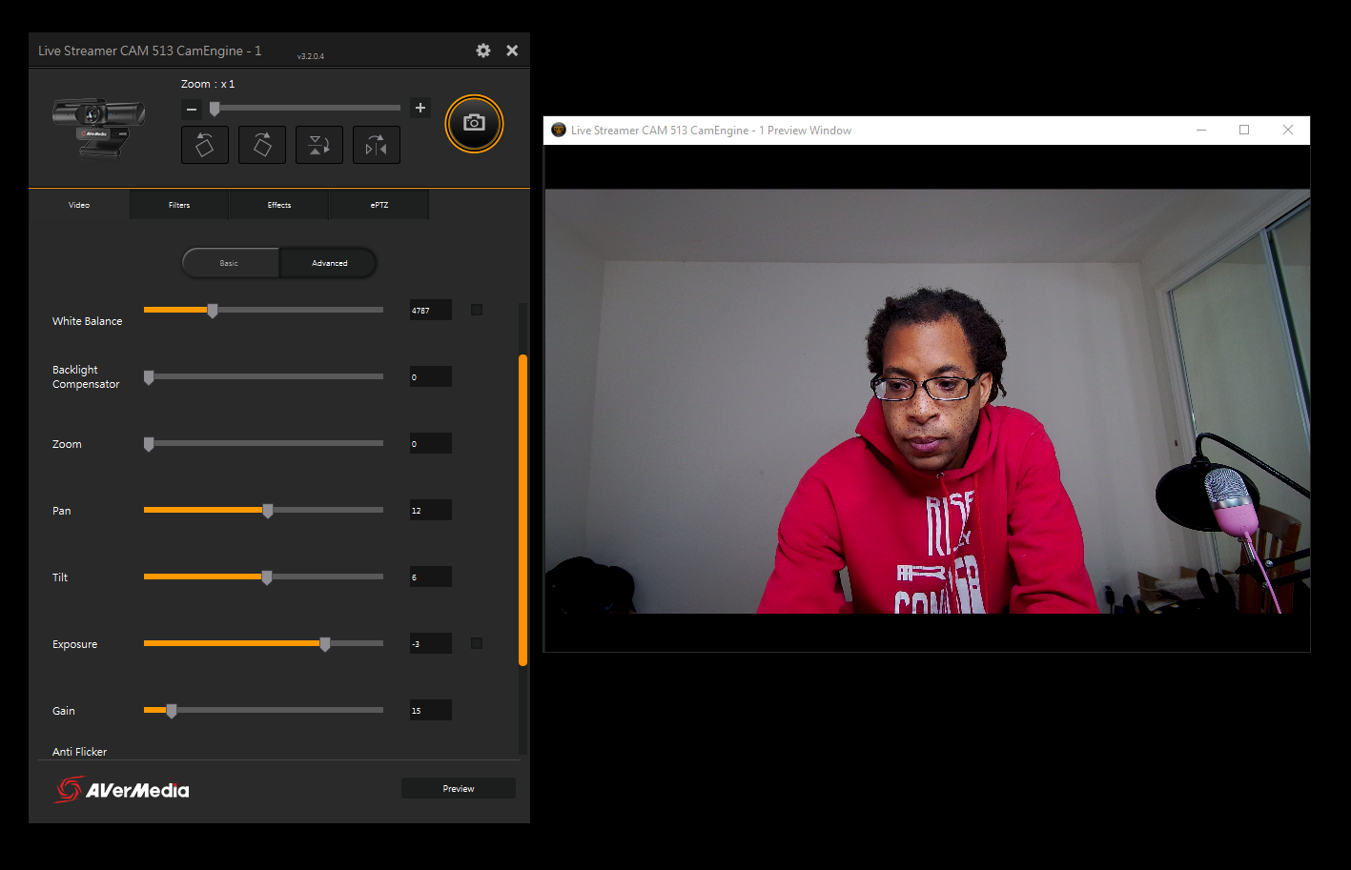The height and width of the screenshot is (870, 1351).
Task: Click the orange settings scrollbar
Action: coord(522,510)
